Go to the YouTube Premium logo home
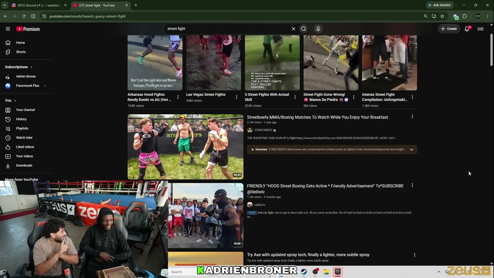The width and height of the screenshot is (494, 278). [28, 29]
